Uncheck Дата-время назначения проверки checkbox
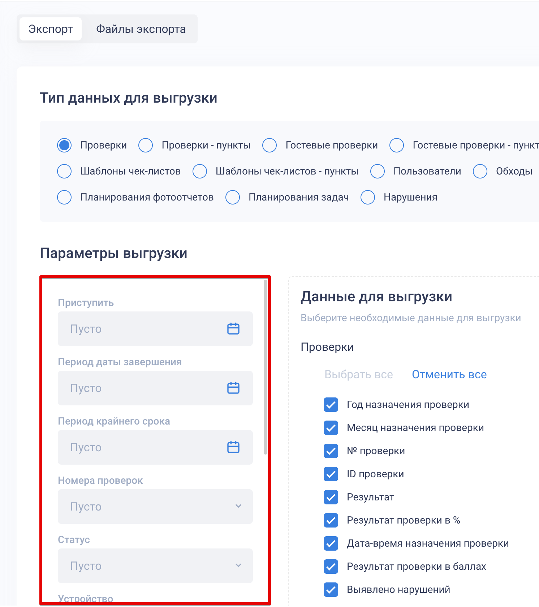Viewport: 539px width, 607px height. tap(331, 543)
